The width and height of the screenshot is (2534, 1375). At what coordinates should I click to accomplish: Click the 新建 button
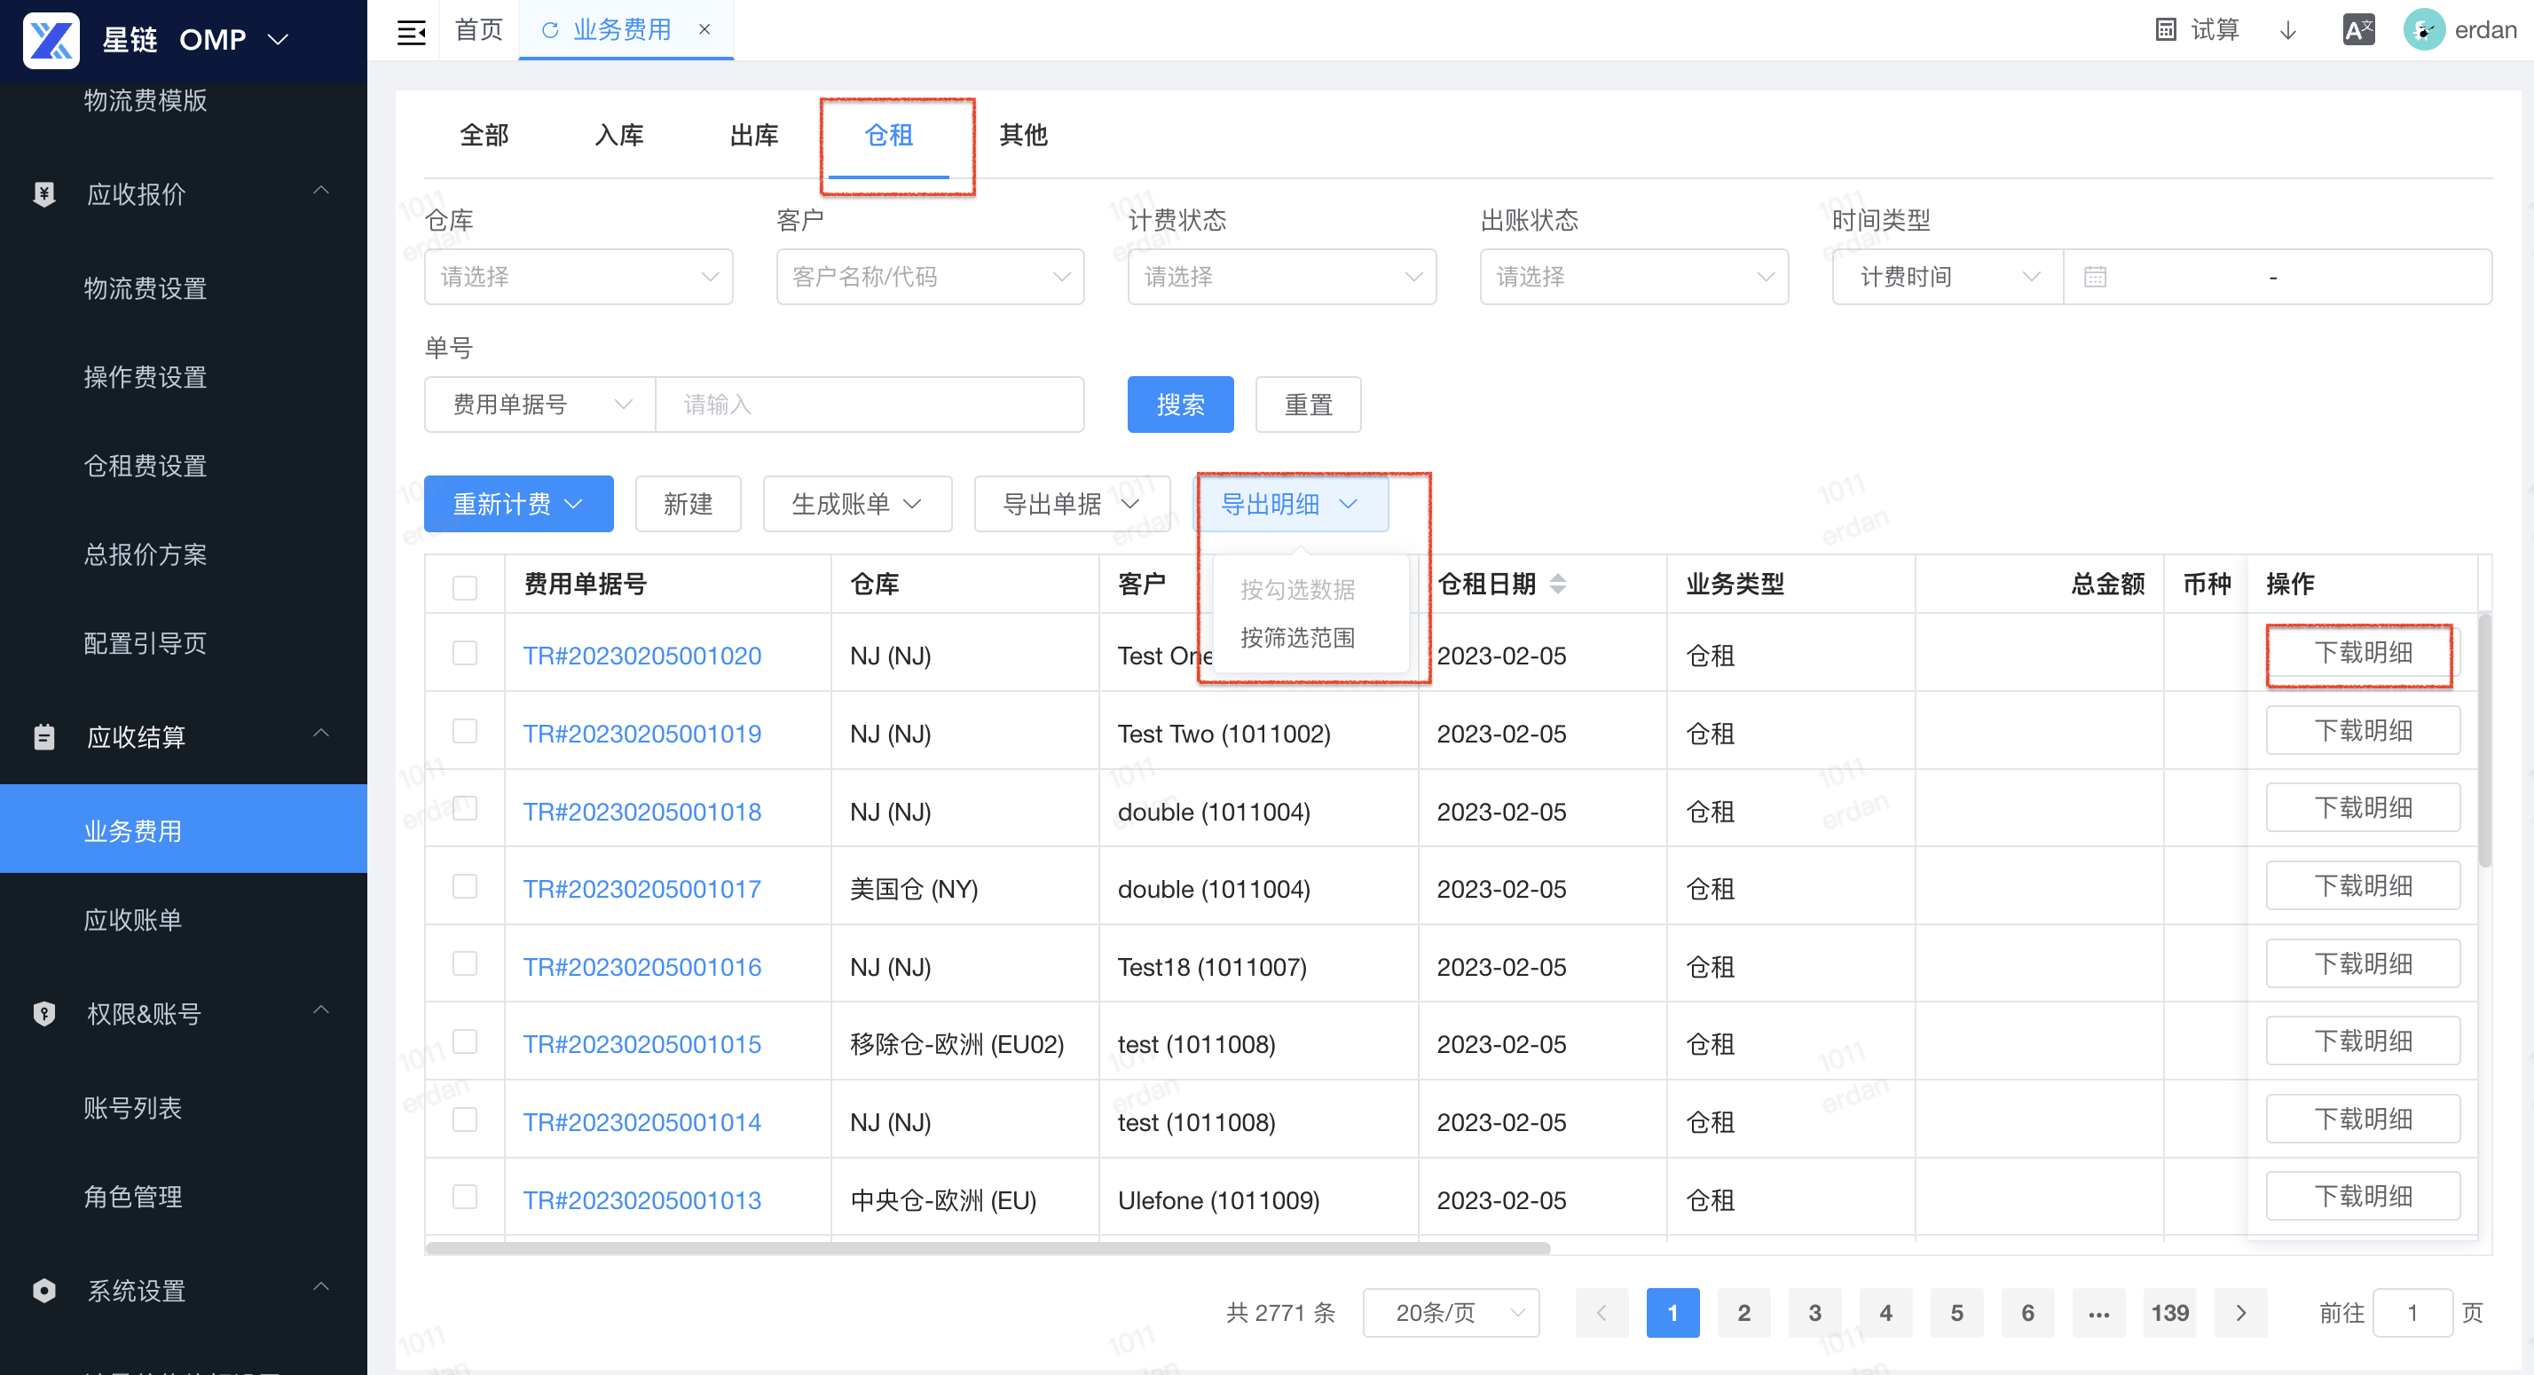click(688, 505)
